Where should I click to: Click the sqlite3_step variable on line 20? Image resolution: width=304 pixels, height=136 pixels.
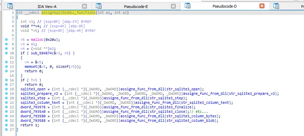(33, 98)
